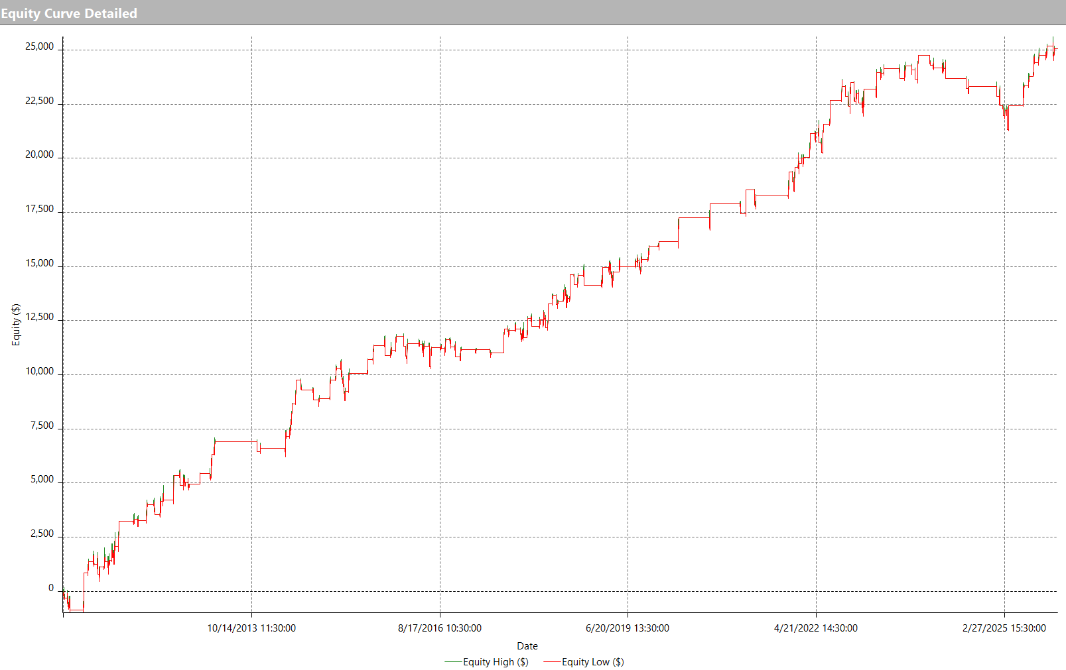
Task: Click the 10,000 y-axis tick label
Action: coord(40,371)
